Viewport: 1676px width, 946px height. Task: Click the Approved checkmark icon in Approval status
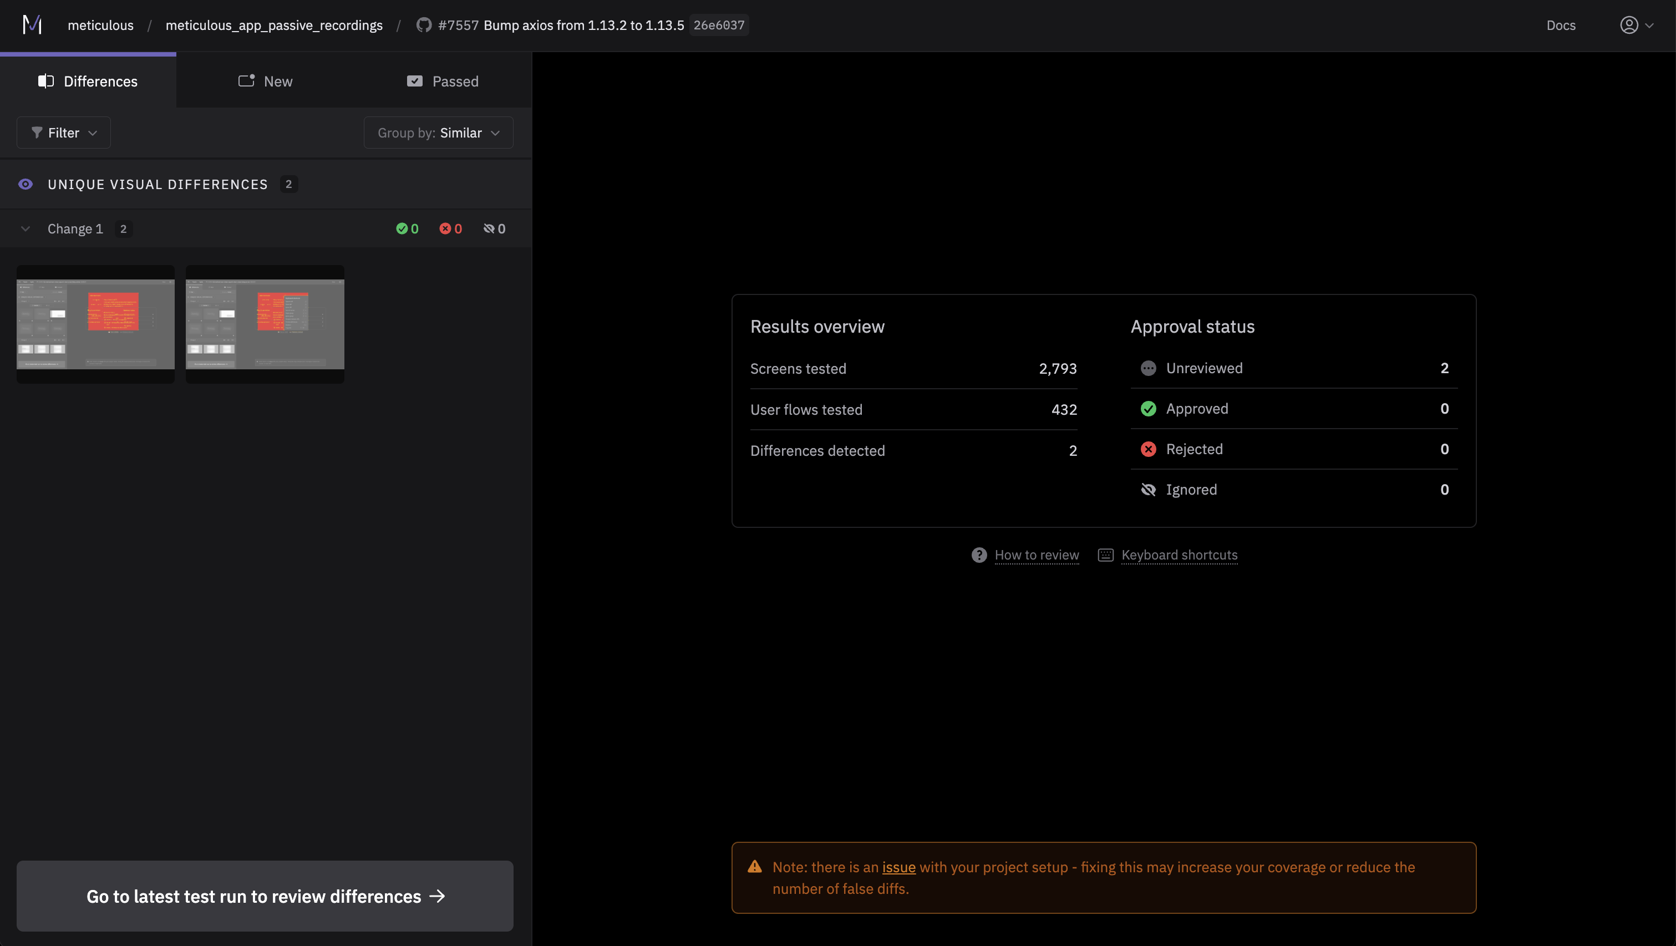[x=1149, y=409]
